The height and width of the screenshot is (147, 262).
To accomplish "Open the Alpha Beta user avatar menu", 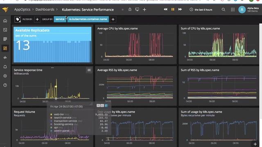I will 242,10.
